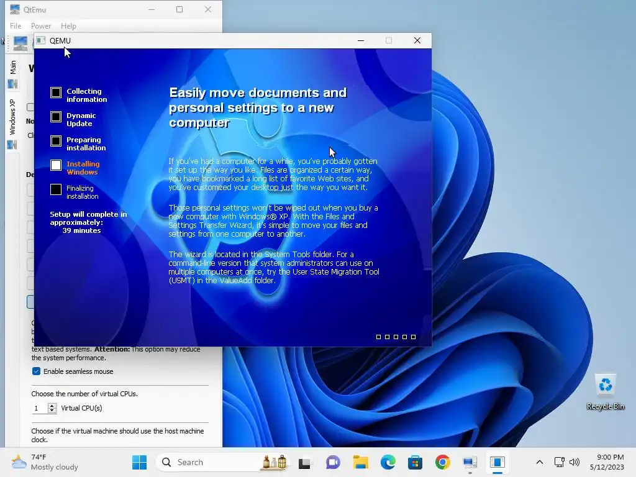Viewport: 636px width, 477px height.
Task: Launch Microsoft Edge from taskbar
Action: (x=388, y=462)
